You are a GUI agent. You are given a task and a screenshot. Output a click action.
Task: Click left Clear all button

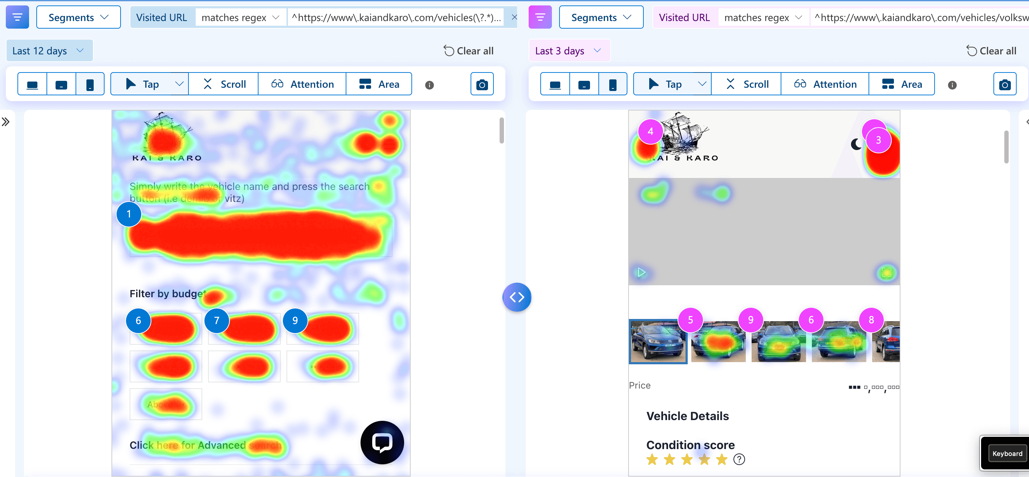(468, 51)
